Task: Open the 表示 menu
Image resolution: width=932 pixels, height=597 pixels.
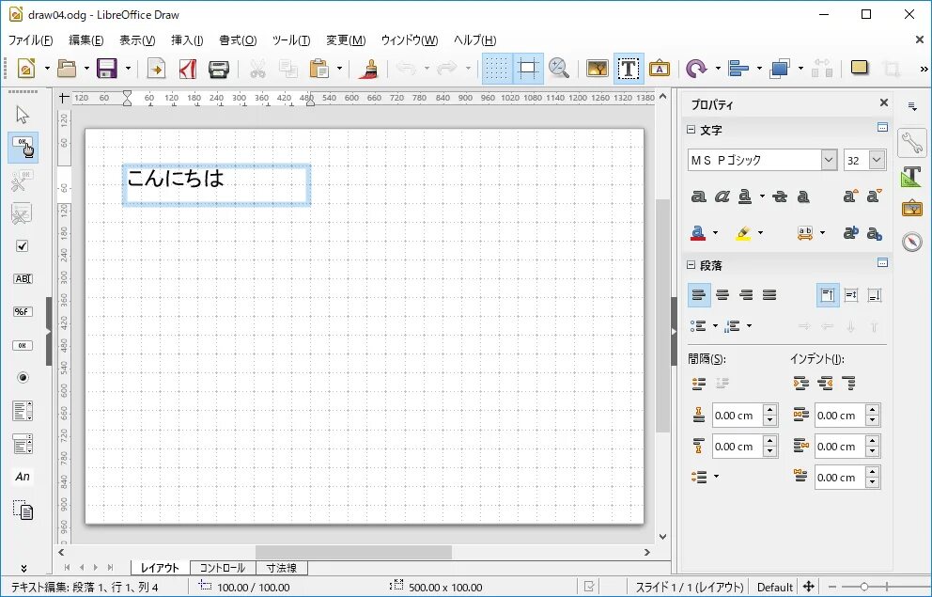Action: coord(137,40)
